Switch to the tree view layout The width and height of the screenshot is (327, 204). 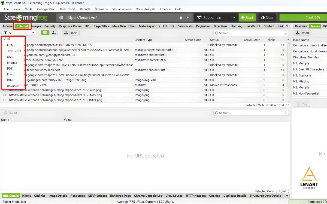point(53,33)
